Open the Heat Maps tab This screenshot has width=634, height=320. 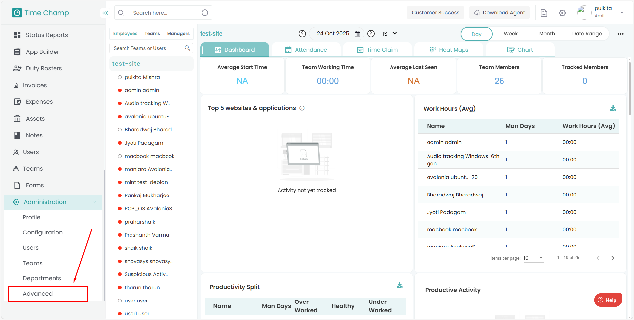click(x=449, y=50)
